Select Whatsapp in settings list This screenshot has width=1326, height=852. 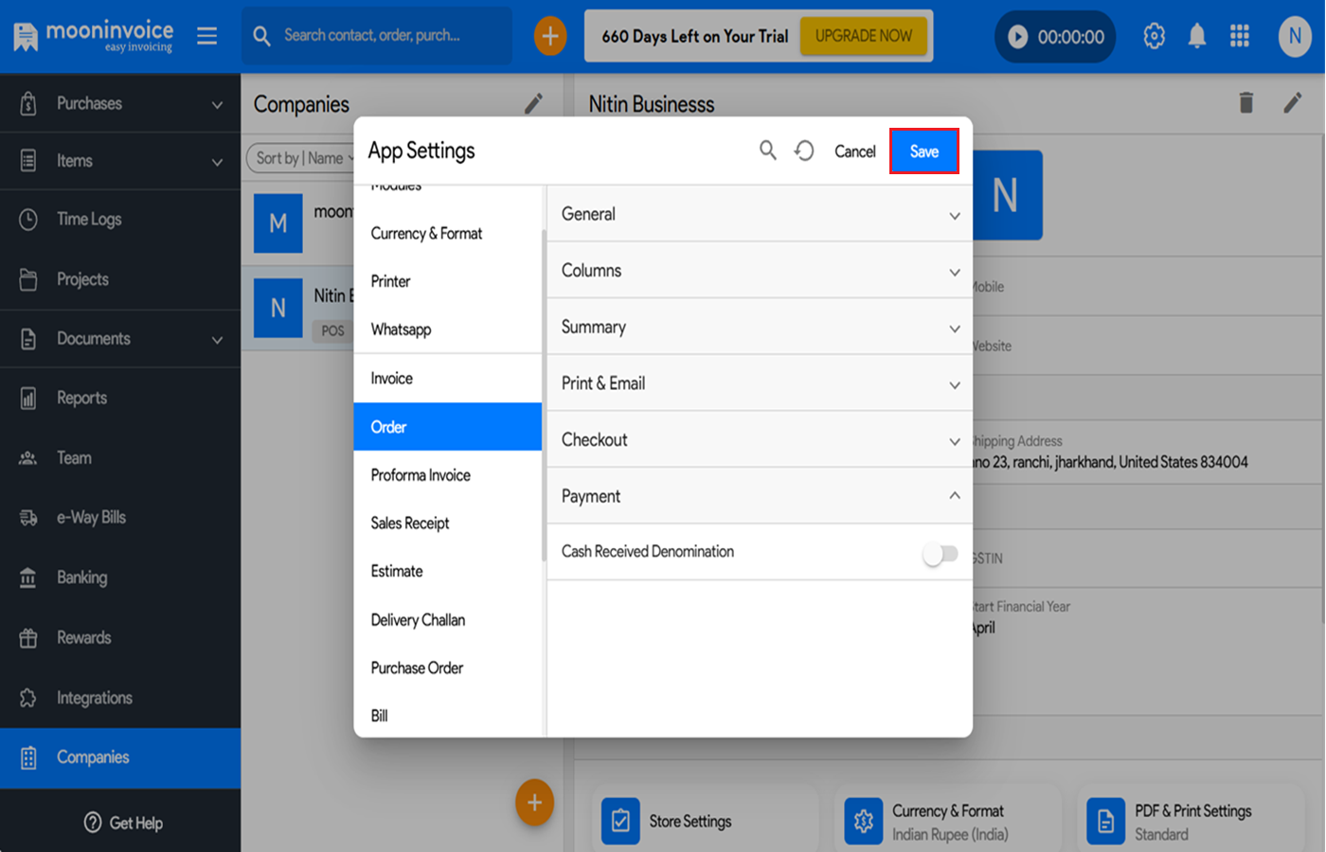(x=447, y=329)
